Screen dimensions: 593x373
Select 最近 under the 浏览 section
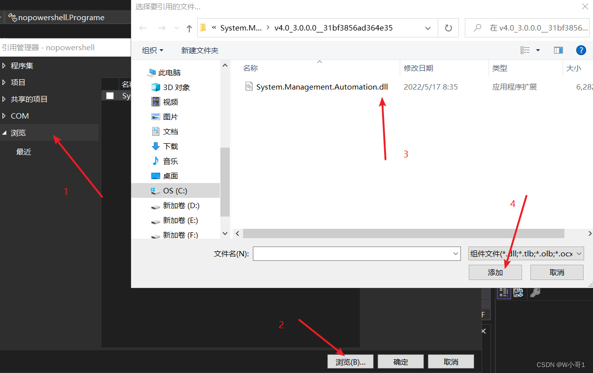click(x=23, y=151)
